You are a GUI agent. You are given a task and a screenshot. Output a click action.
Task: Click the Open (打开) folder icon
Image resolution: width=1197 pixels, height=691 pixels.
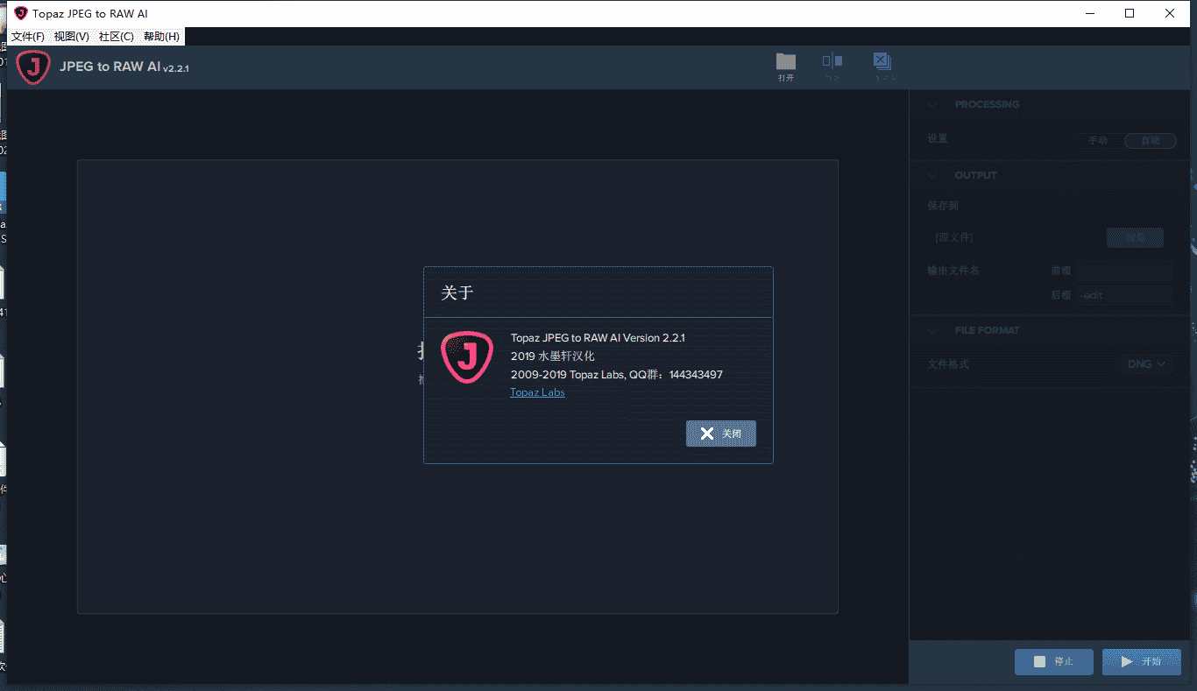(x=786, y=62)
